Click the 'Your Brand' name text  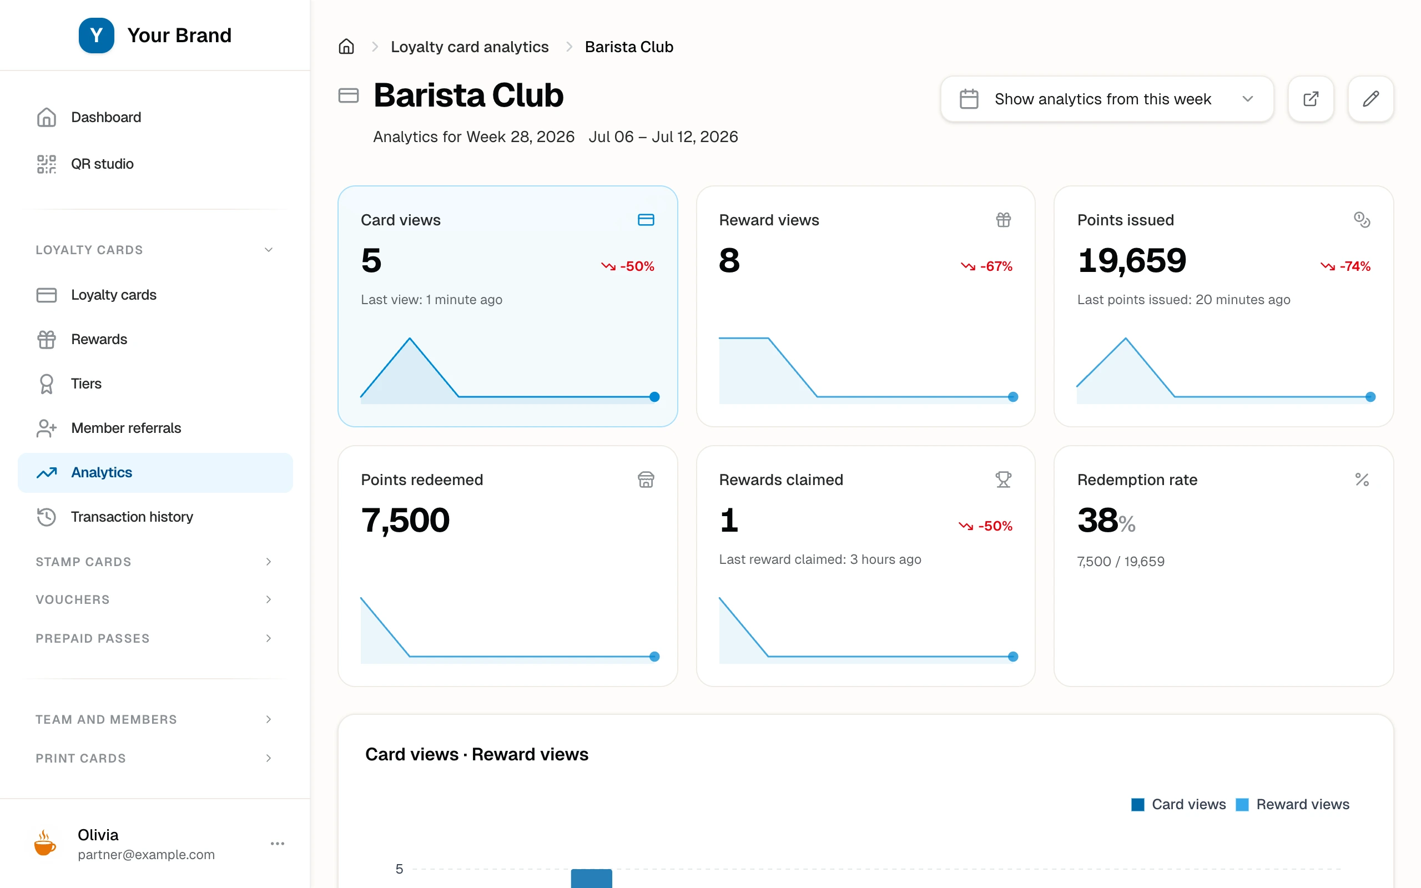coord(180,35)
